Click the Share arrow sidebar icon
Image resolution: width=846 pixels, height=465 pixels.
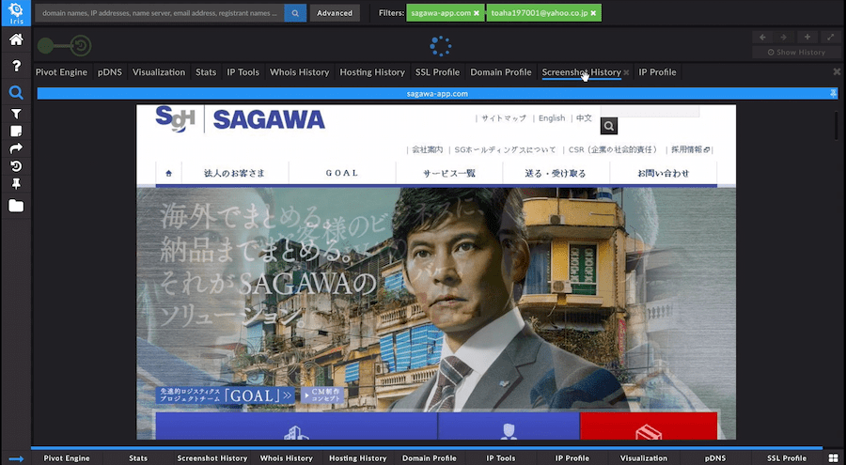(x=16, y=148)
